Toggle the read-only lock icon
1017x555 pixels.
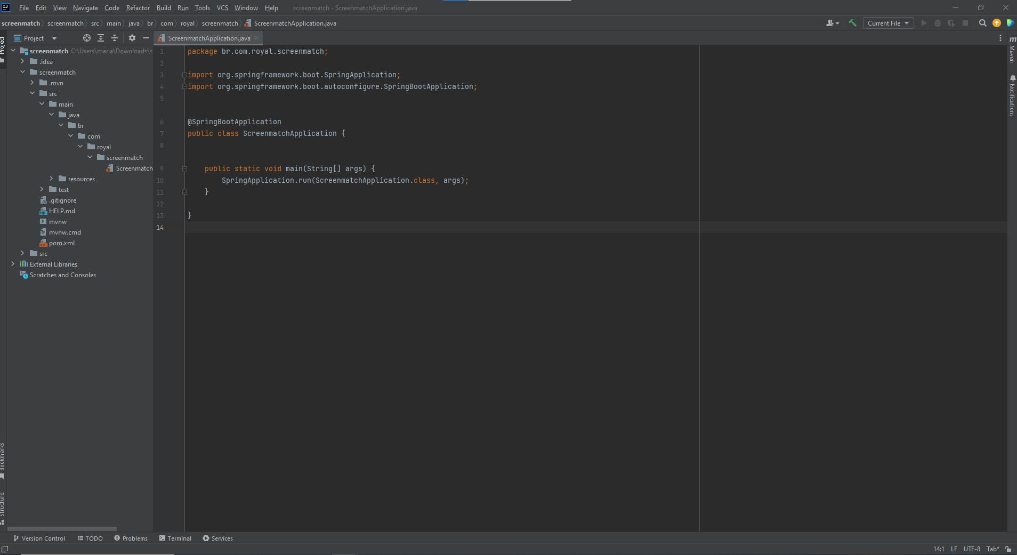click(x=1008, y=549)
